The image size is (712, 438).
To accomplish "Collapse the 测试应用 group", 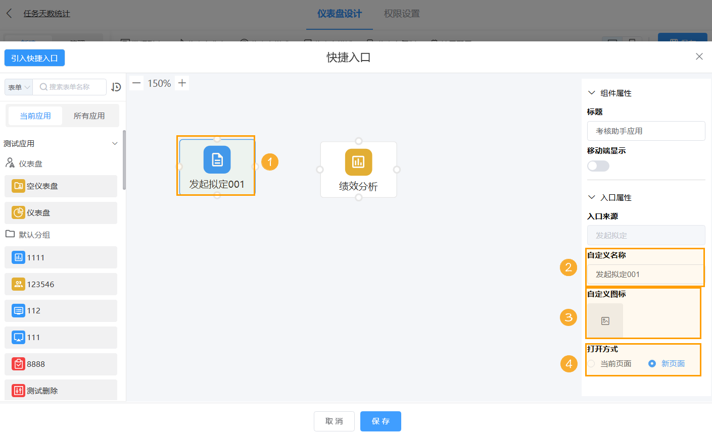I will click(115, 144).
